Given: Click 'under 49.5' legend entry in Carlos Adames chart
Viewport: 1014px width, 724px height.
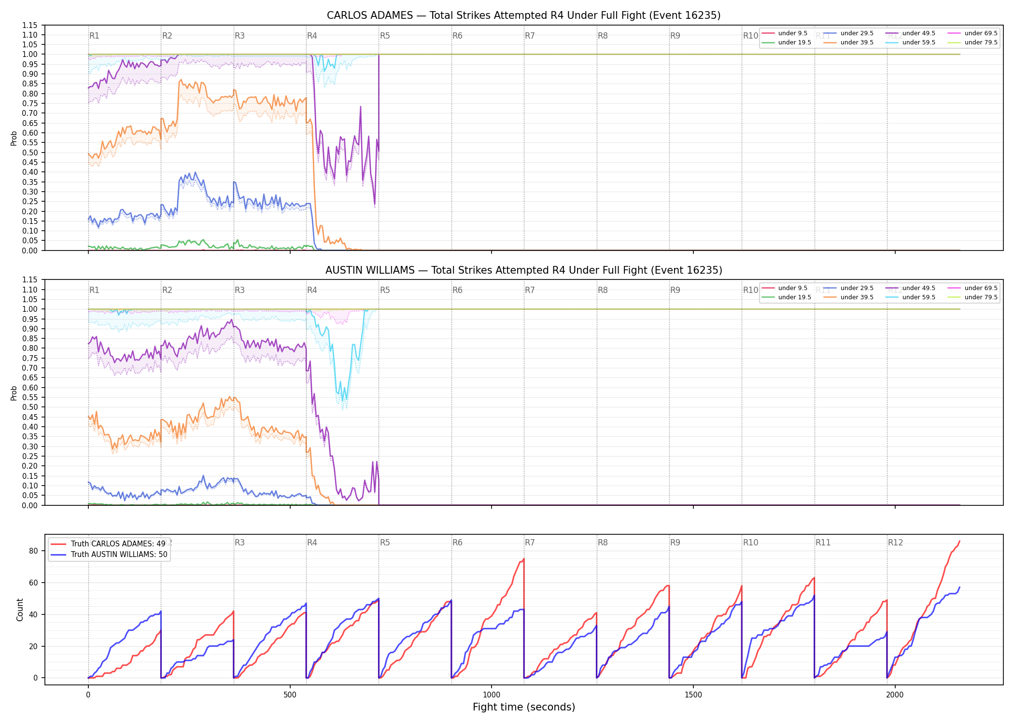Looking at the screenshot, I should [911, 33].
